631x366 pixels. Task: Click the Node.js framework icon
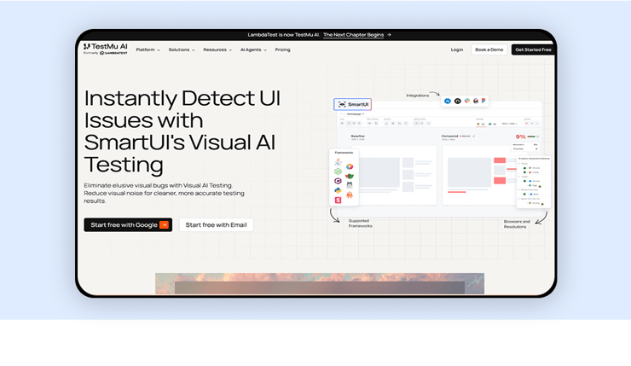[x=339, y=171]
